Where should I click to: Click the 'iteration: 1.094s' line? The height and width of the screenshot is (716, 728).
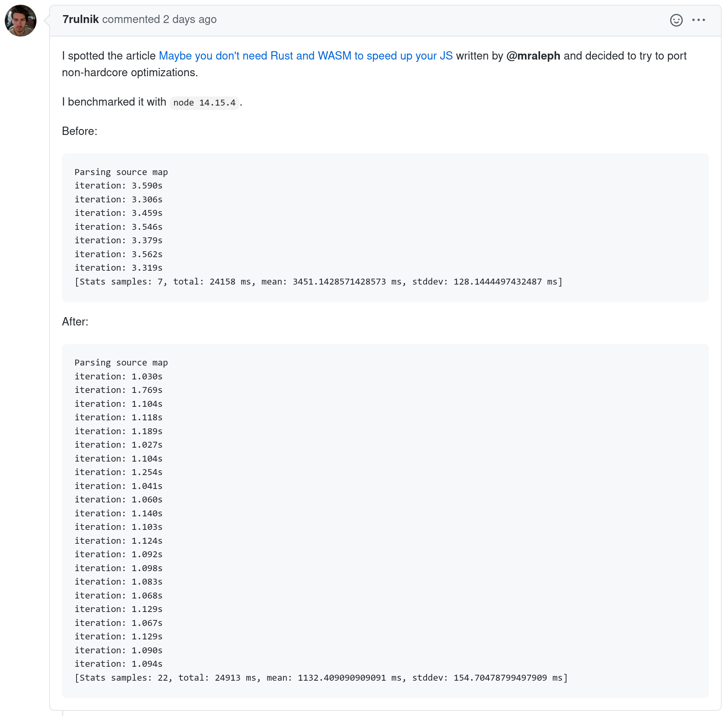pyautogui.click(x=119, y=664)
